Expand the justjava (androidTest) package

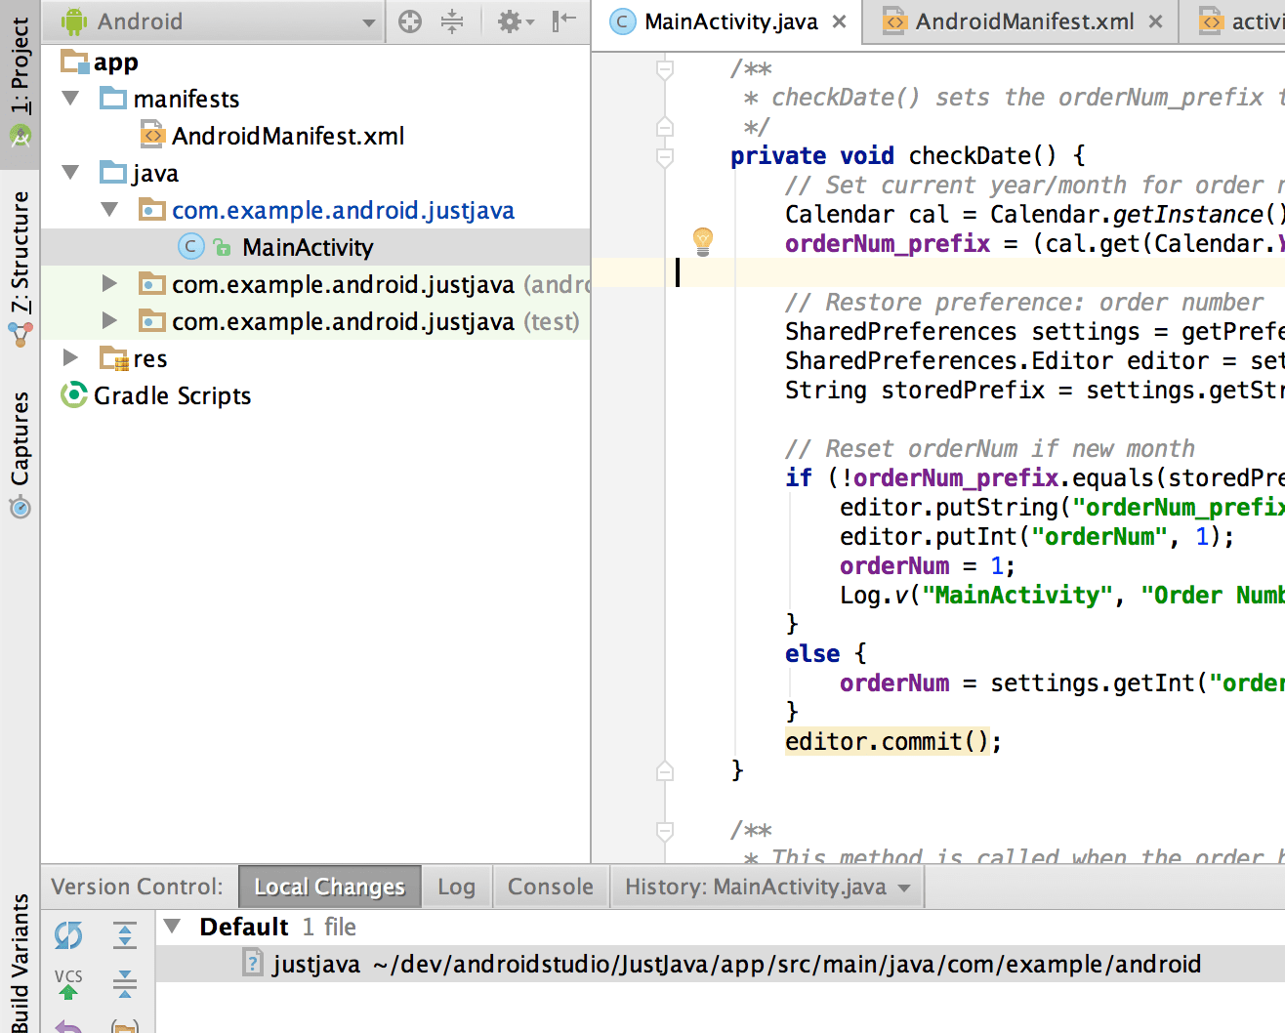tap(109, 283)
